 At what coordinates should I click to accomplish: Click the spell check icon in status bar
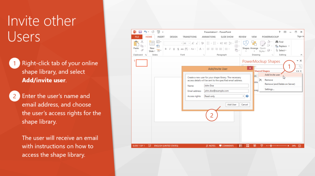[x=150, y=146]
